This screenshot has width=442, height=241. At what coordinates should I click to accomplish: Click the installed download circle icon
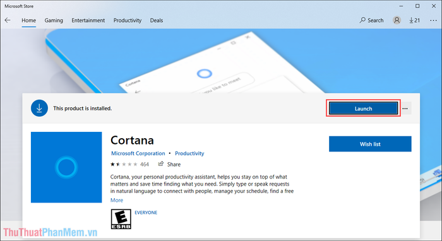39,108
